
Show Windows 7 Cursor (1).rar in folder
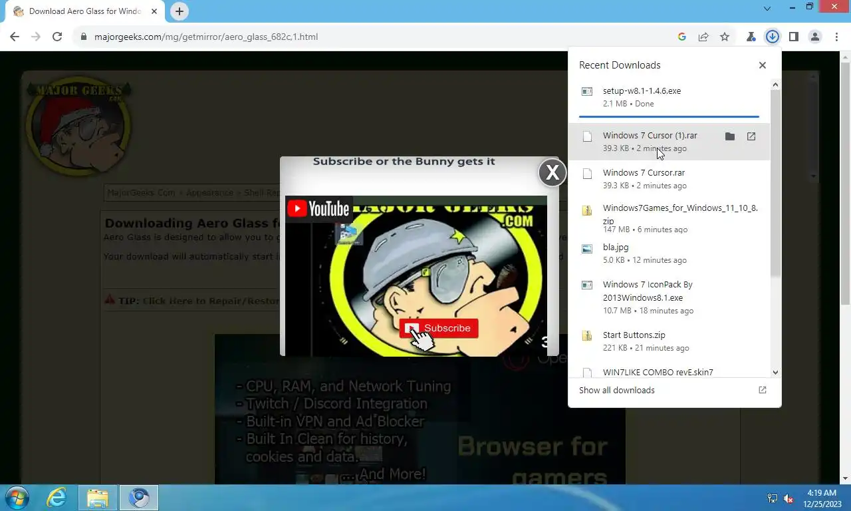point(730,136)
